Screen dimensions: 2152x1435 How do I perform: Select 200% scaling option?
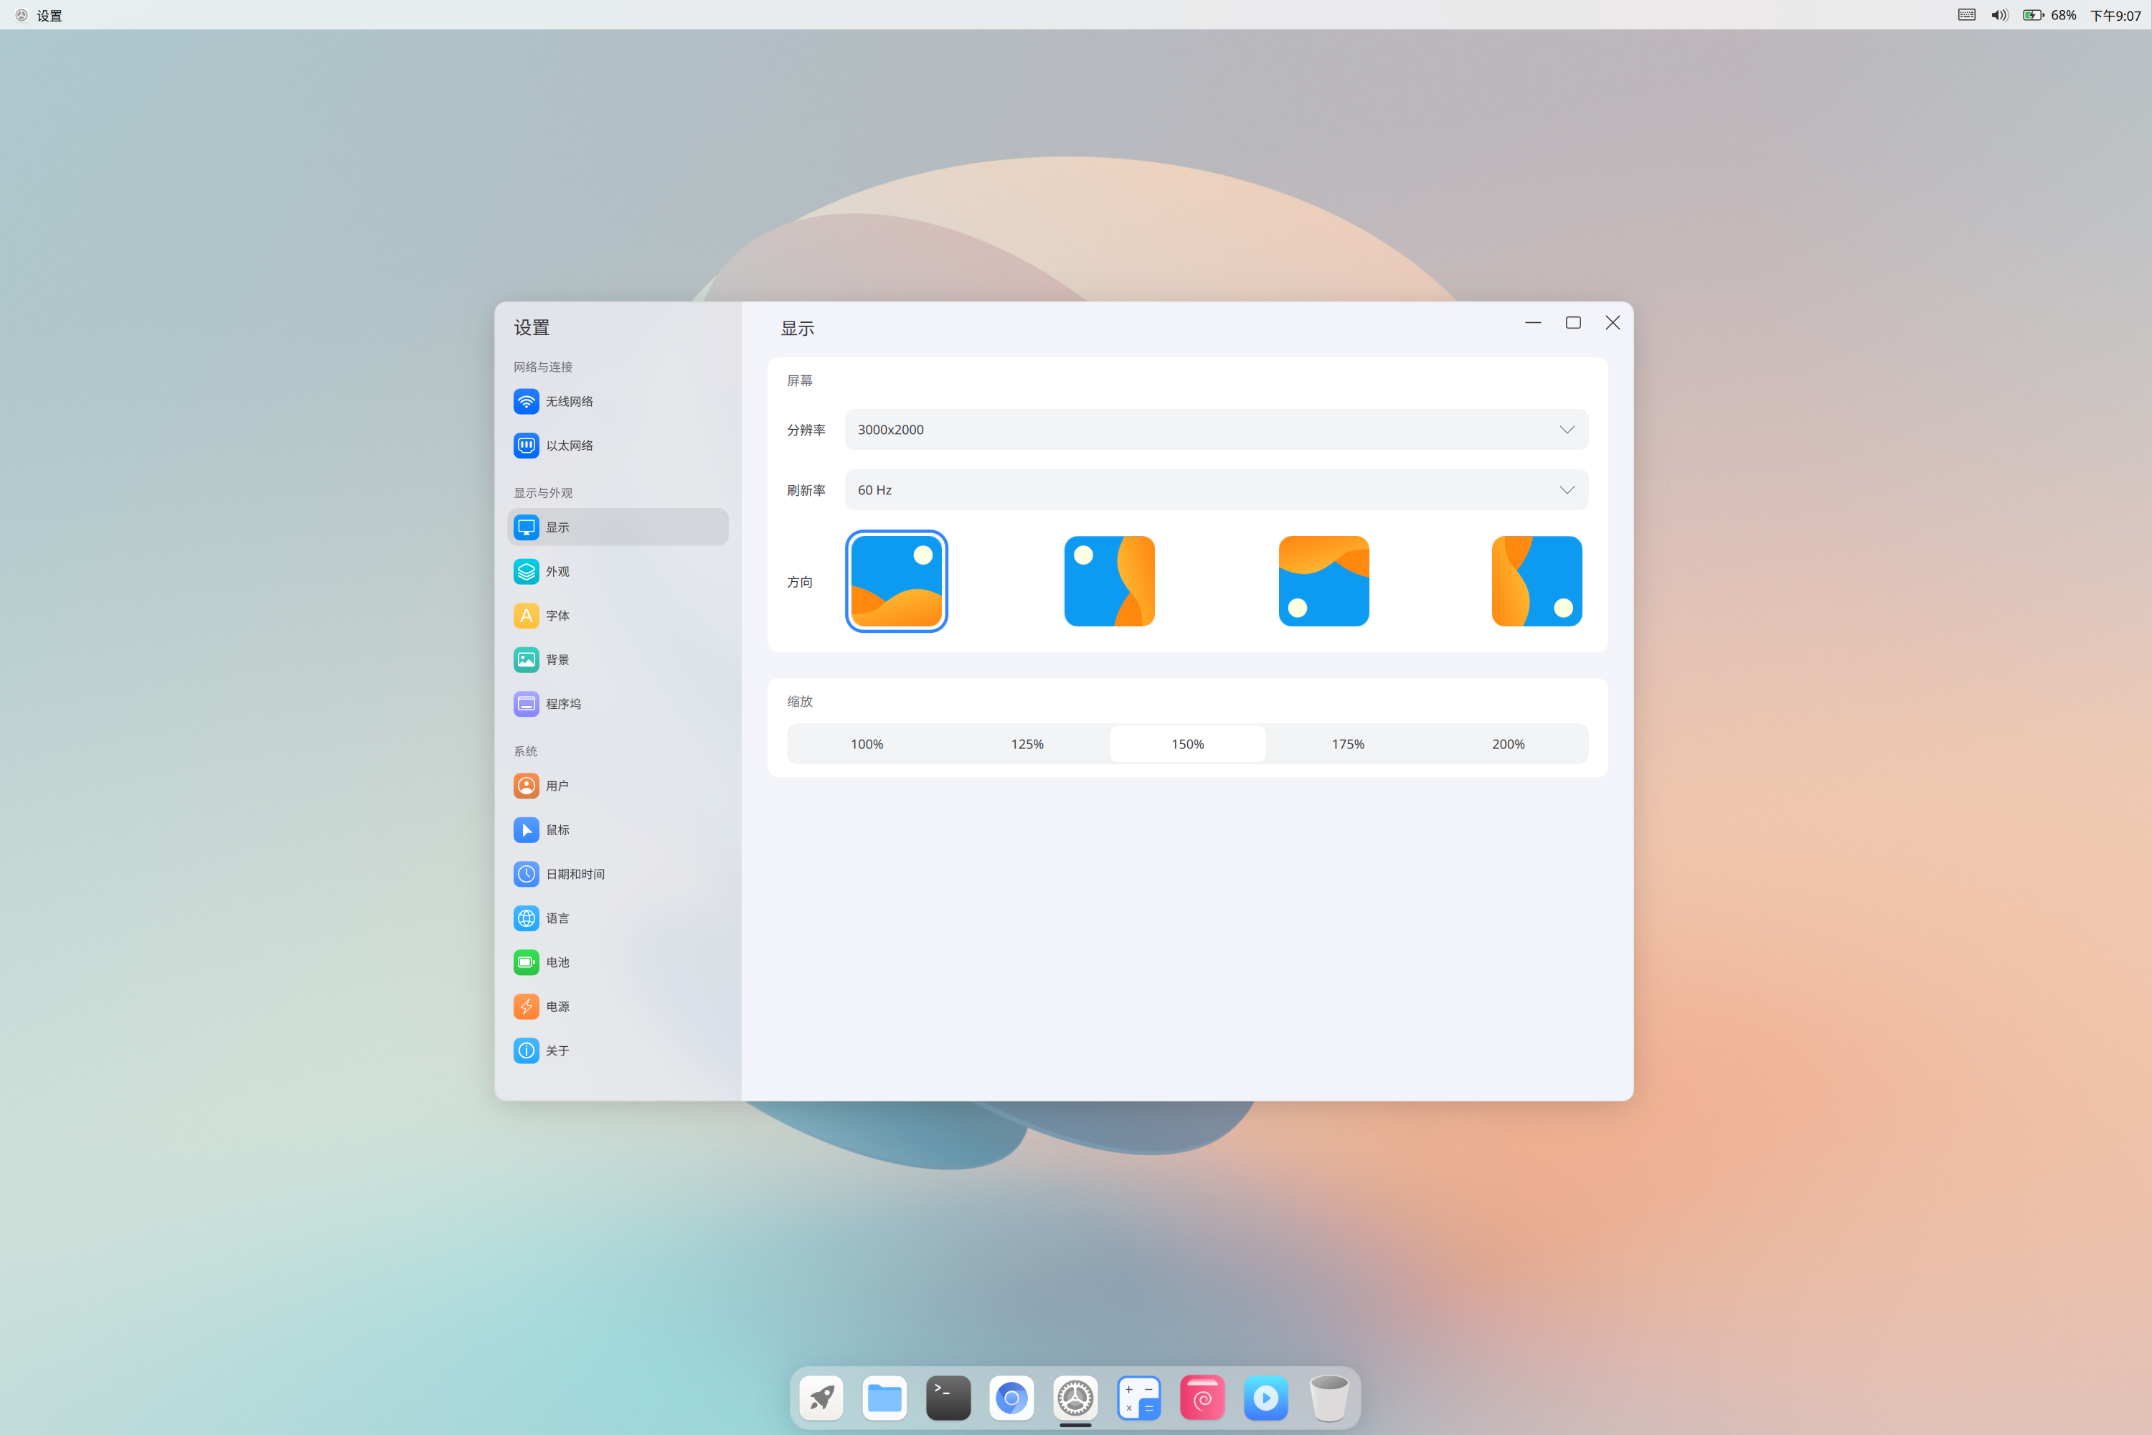click(x=1508, y=744)
